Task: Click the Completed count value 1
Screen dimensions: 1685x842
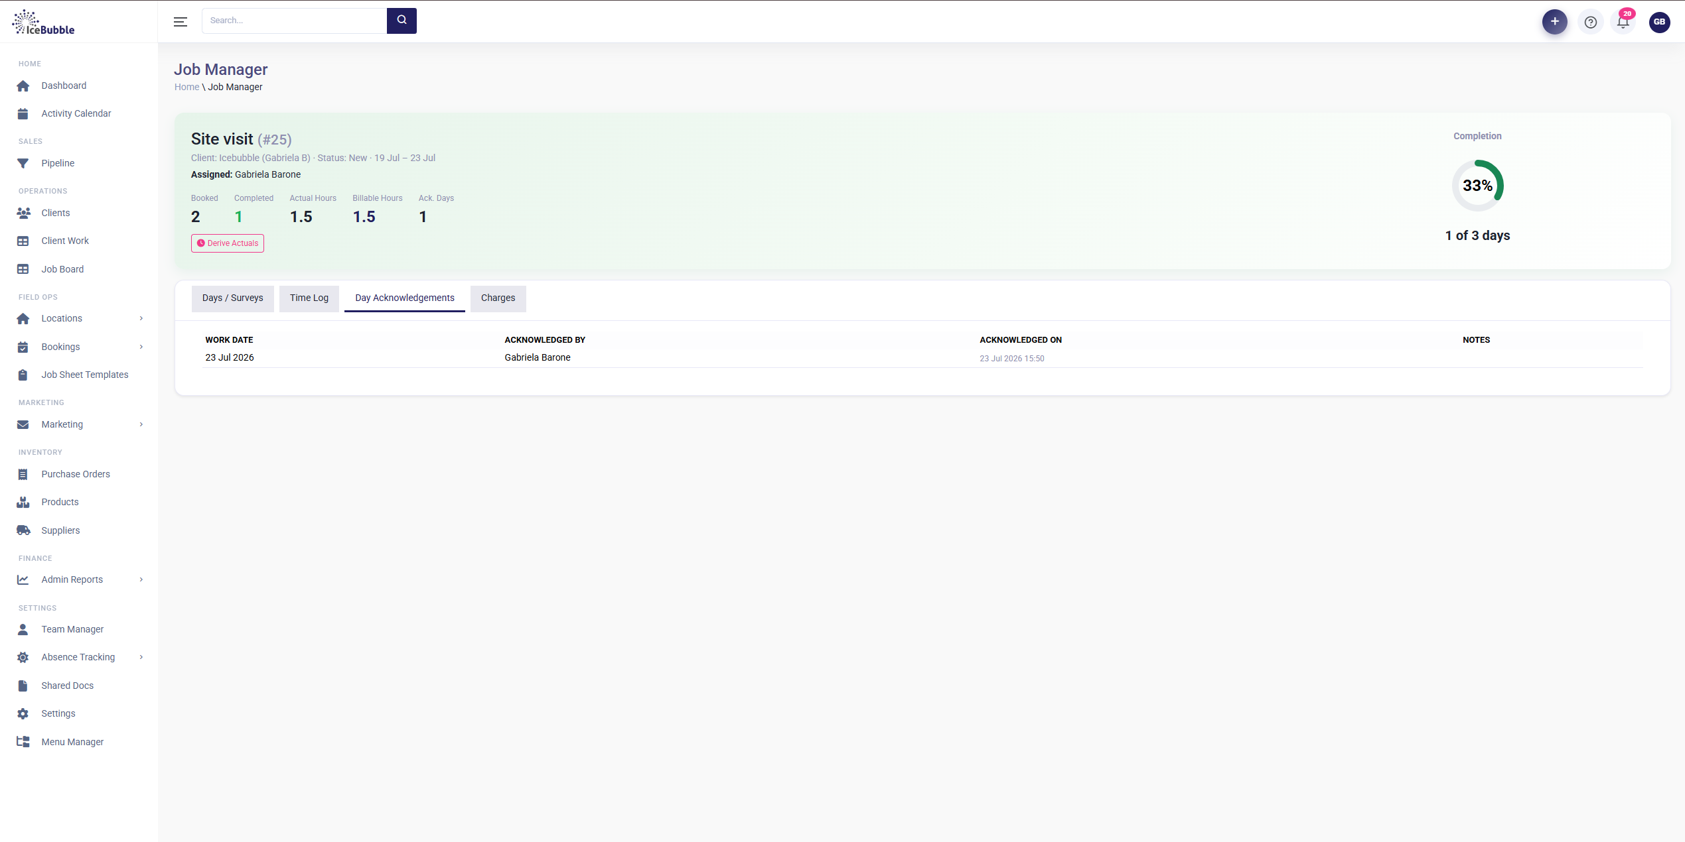Action: click(x=238, y=217)
